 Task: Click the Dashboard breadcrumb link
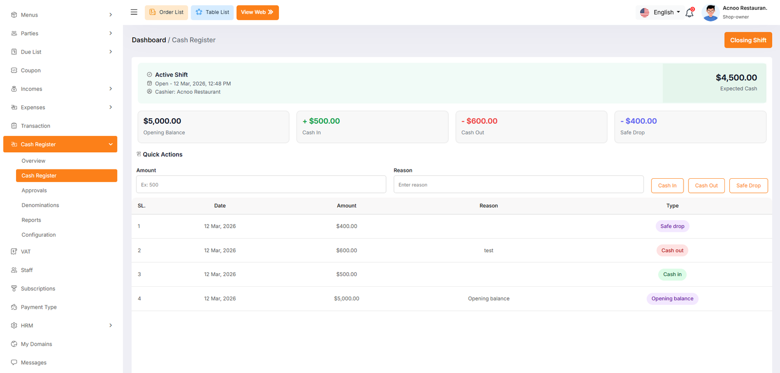[149, 40]
